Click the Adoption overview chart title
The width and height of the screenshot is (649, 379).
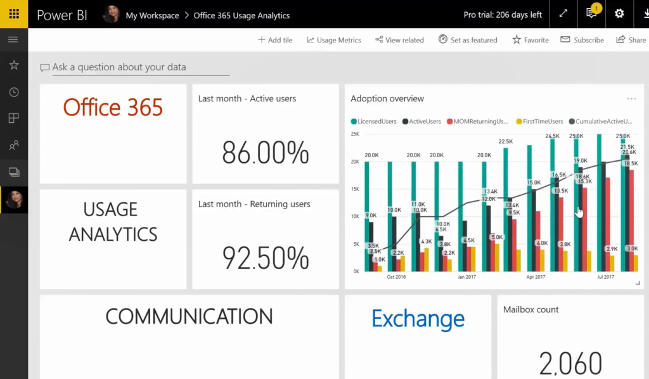pos(387,98)
